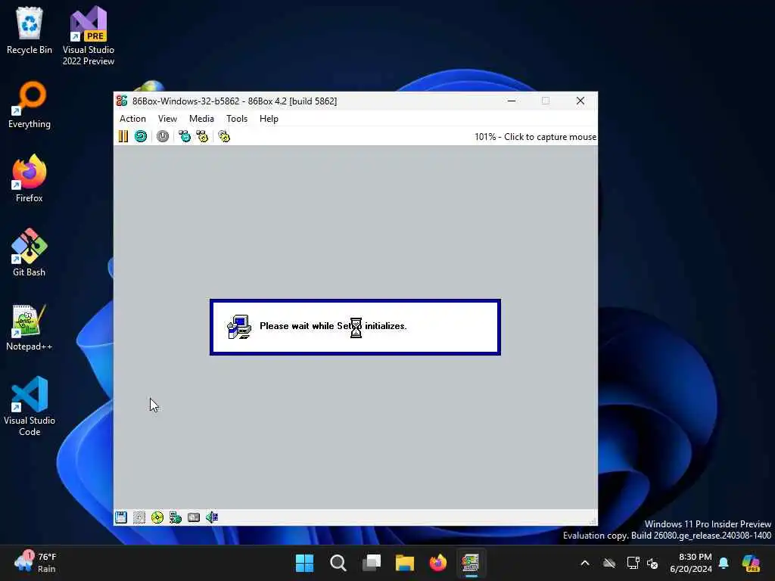Click the hard disk status icon
775x581 pixels.
[194, 517]
